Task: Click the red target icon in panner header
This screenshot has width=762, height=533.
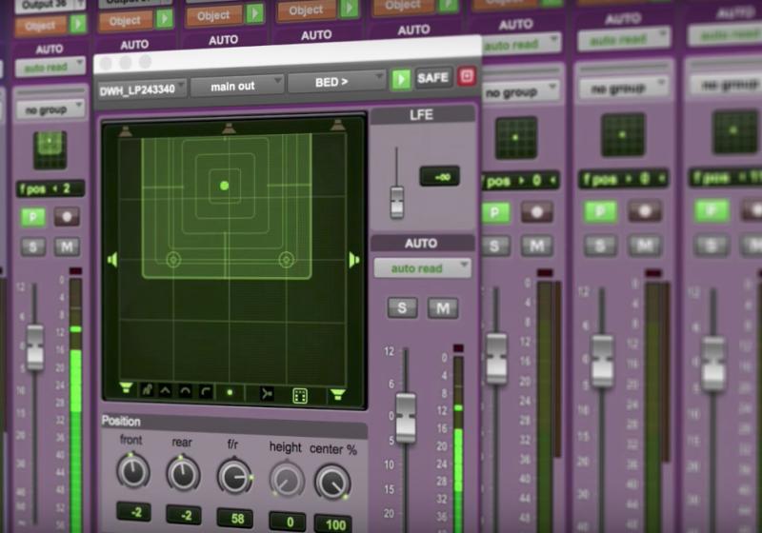Action: (x=467, y=76)
